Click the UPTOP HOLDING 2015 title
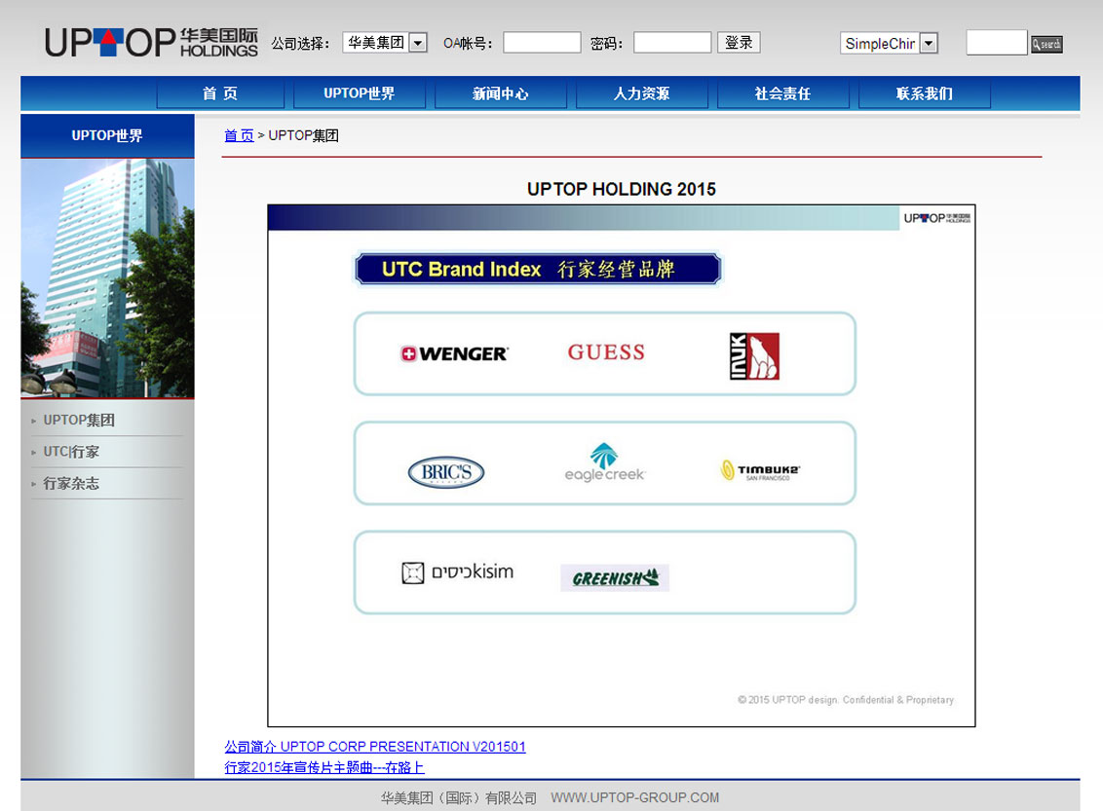The height and width of the screenshot is (811, 1103). pyautogui.click(x=621, y=189)
